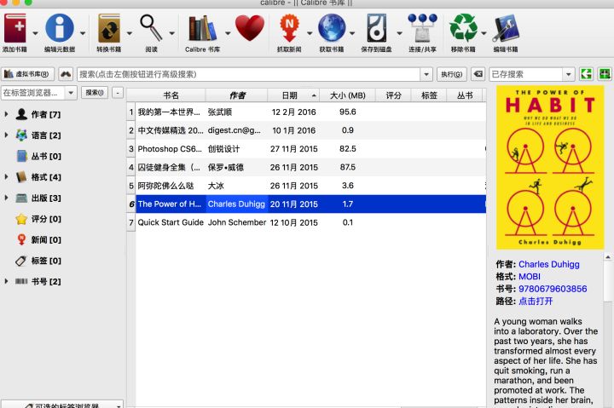Open the search history dropdown arrow
The height and width of the screenshot is (408, 614).
(426, 74)
